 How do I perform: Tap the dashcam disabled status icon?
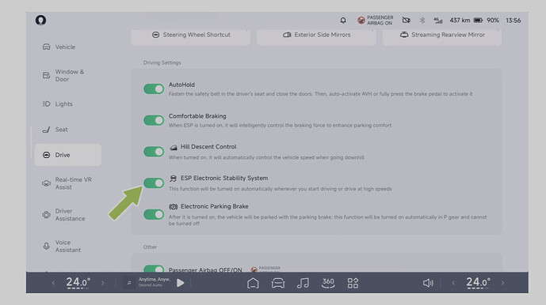tap(406, 20)
